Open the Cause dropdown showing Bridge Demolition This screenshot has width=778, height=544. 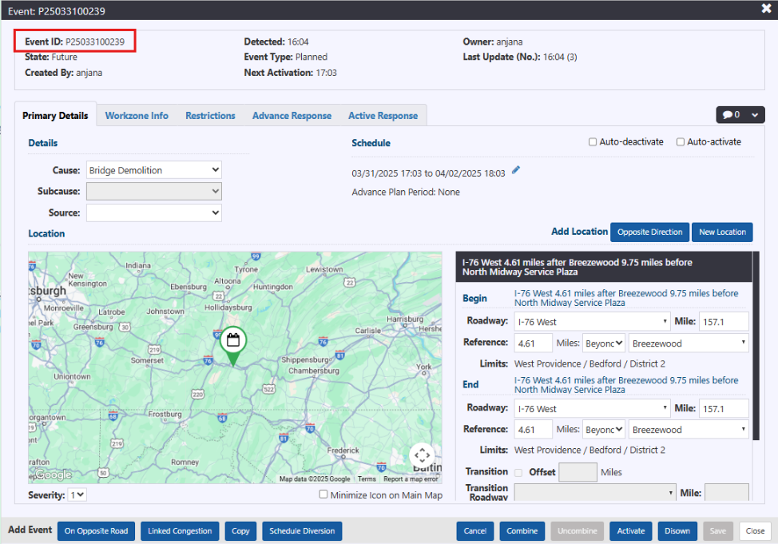153,170
